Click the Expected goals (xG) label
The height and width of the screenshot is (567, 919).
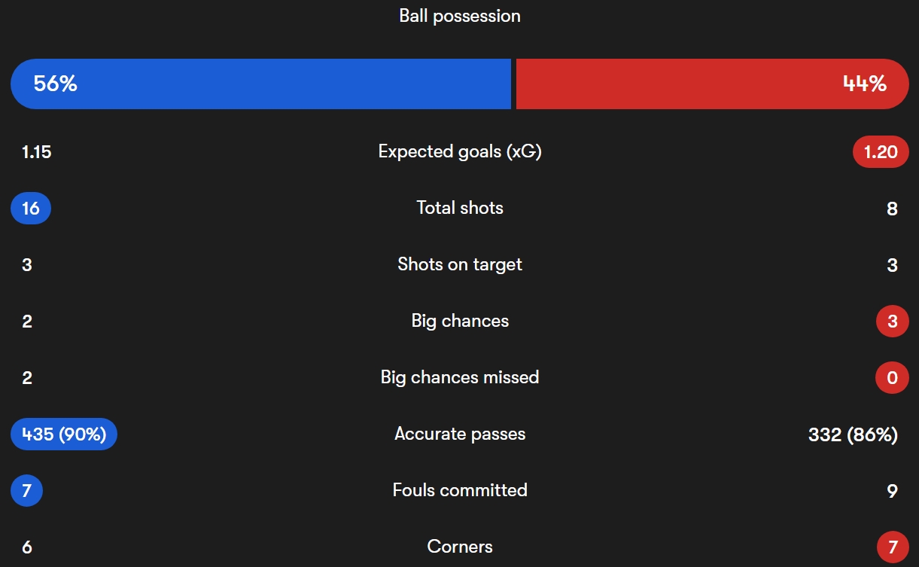[x=460, y=151]
